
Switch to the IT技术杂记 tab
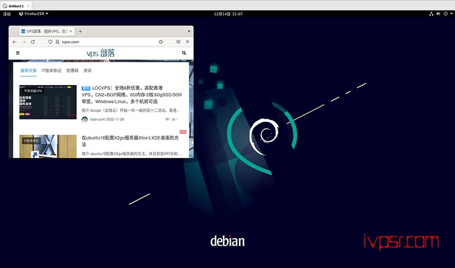[x=51, y=71]
